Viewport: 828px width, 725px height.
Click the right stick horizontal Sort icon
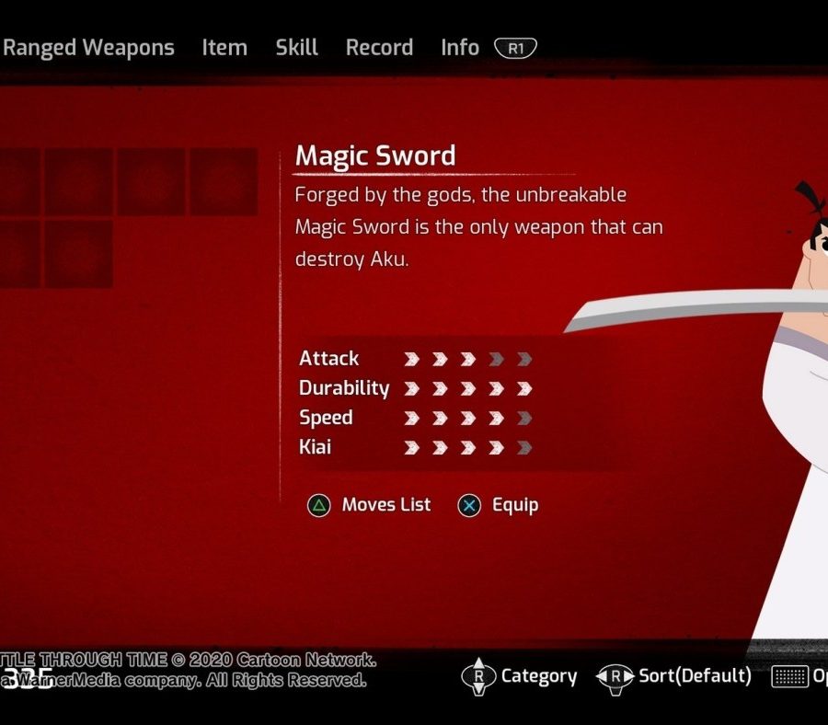coord(615,677)
